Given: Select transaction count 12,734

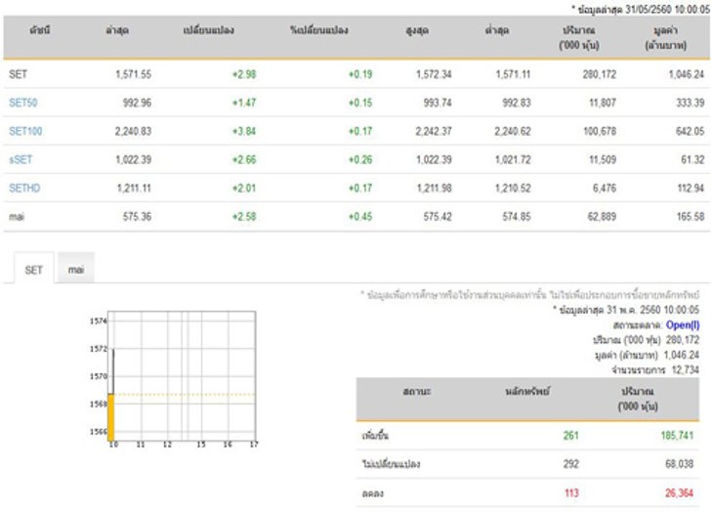Looking at the screenshot, I should 686,369.
